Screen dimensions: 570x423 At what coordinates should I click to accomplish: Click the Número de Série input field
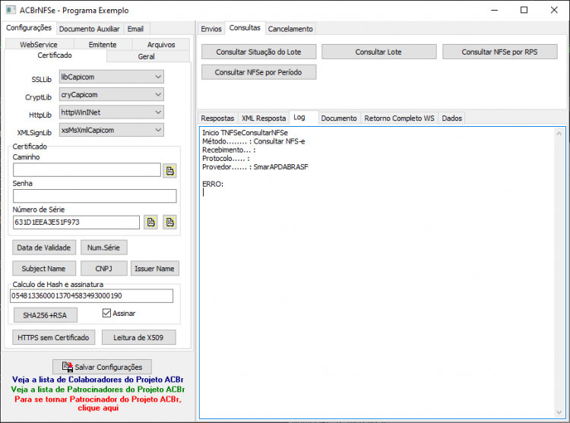pos(76,223)
